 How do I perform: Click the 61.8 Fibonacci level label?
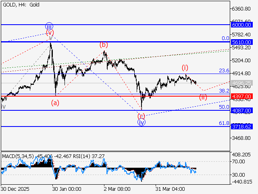224,123
